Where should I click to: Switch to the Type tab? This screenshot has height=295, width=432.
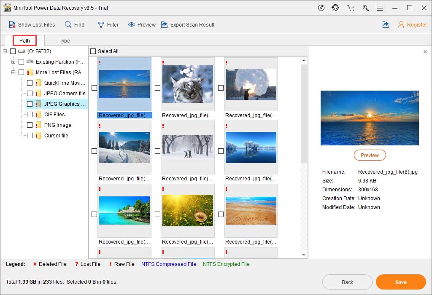tap(65, 41)
